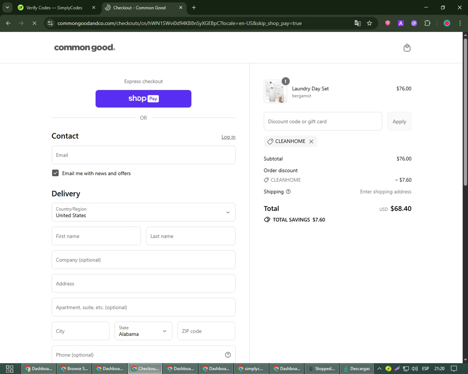Viewport: 468px width, 374px height.
Task: Click the ESP language indicator
Action: 425,369
